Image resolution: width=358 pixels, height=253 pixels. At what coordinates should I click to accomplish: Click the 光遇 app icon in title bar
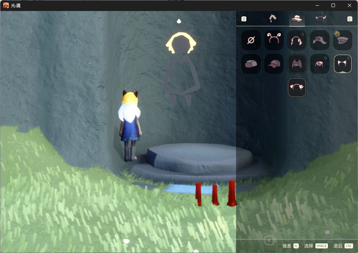[x=6, y=5]
